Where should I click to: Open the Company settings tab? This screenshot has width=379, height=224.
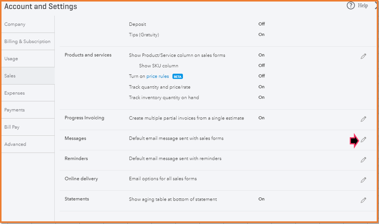pos(15,24)
